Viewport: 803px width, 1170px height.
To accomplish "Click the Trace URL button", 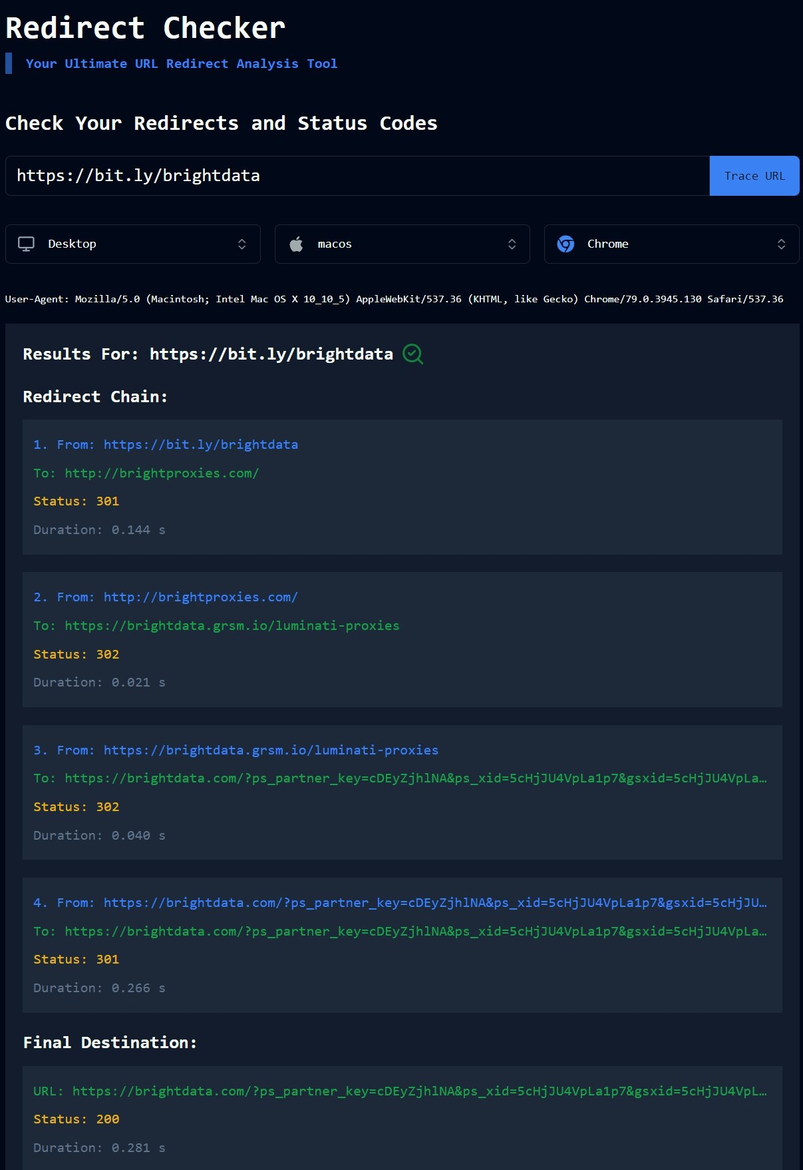I will [x=754, y=176].
